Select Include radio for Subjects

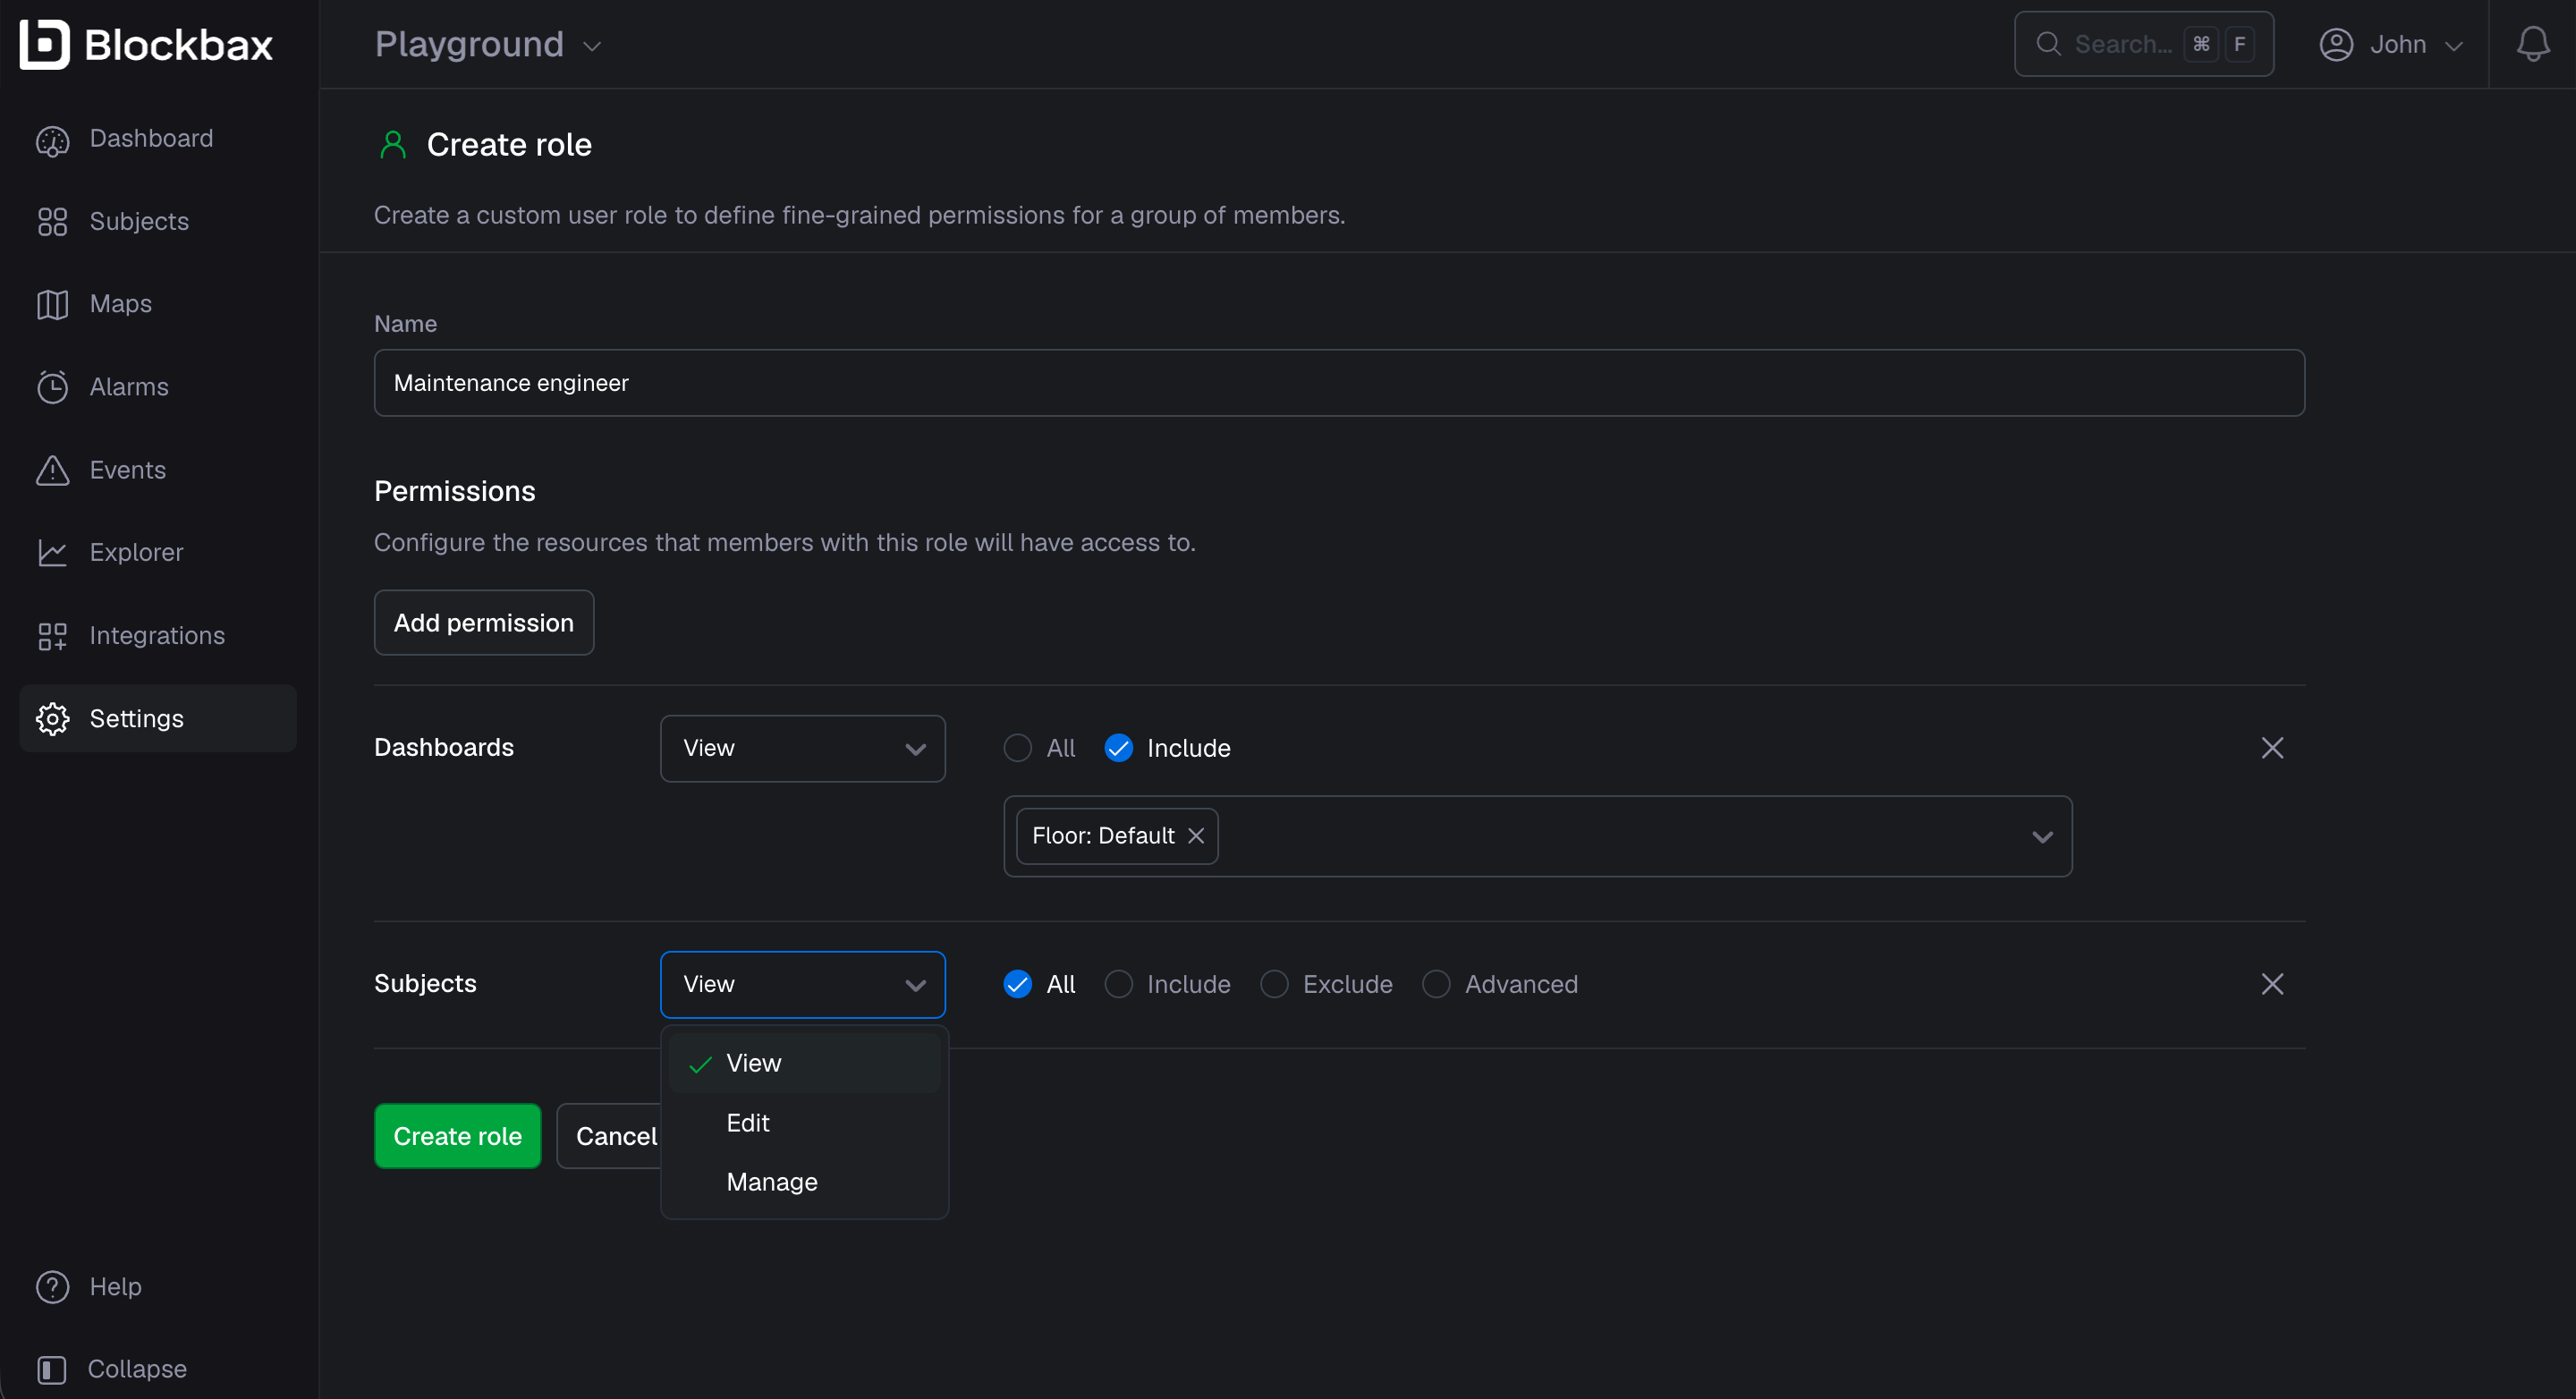(1118, 984)
